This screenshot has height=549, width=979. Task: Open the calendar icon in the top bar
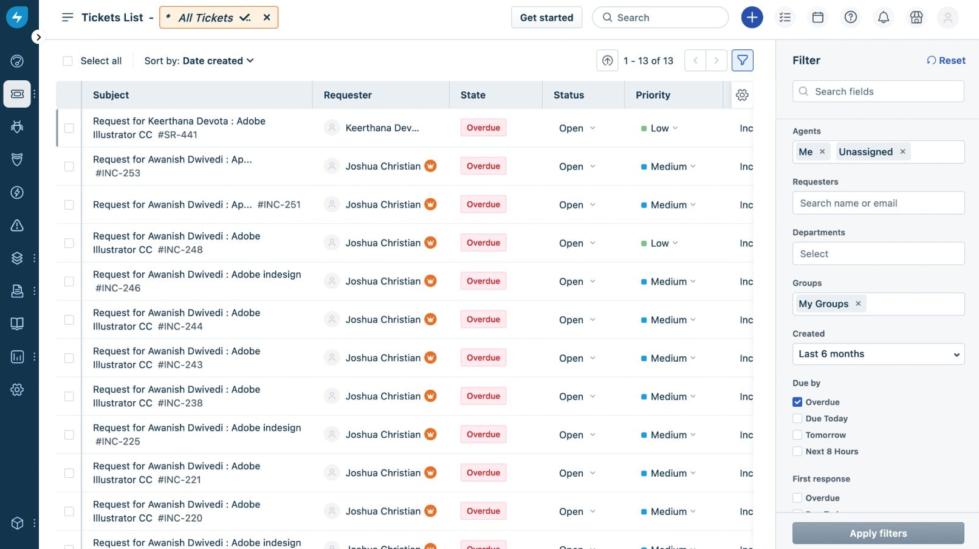817,17
